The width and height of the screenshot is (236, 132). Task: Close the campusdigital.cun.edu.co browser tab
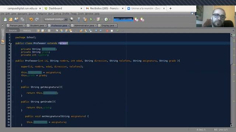(40, 8)
